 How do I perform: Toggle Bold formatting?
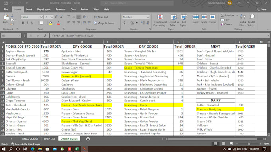pos(23,23)
